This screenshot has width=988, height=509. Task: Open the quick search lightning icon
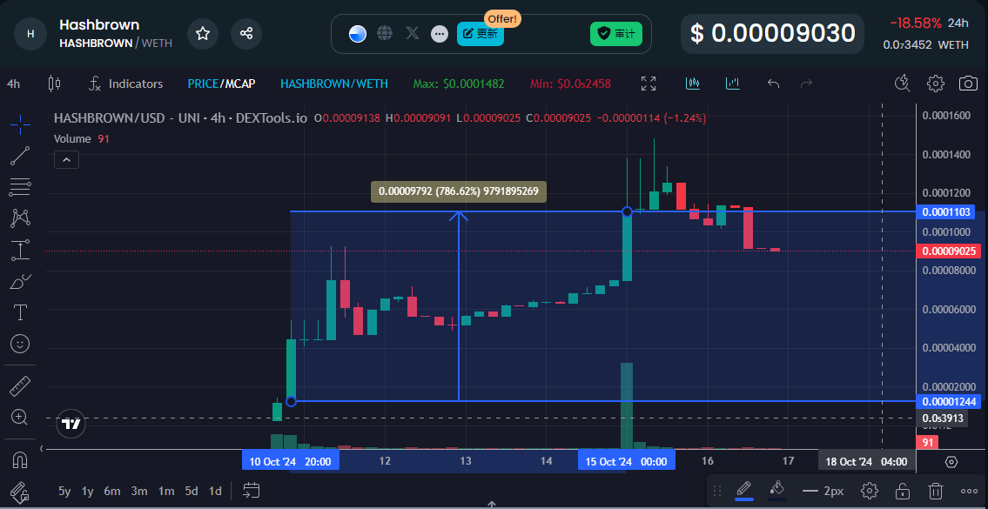(903, 84)
